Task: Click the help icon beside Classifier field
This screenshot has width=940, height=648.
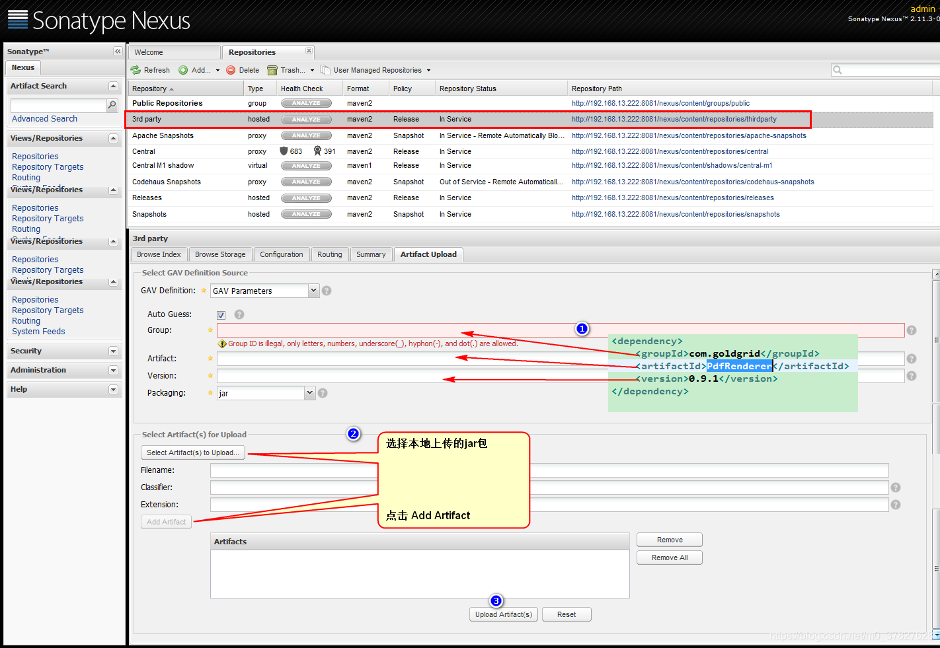Action: (x=896, y=487)
